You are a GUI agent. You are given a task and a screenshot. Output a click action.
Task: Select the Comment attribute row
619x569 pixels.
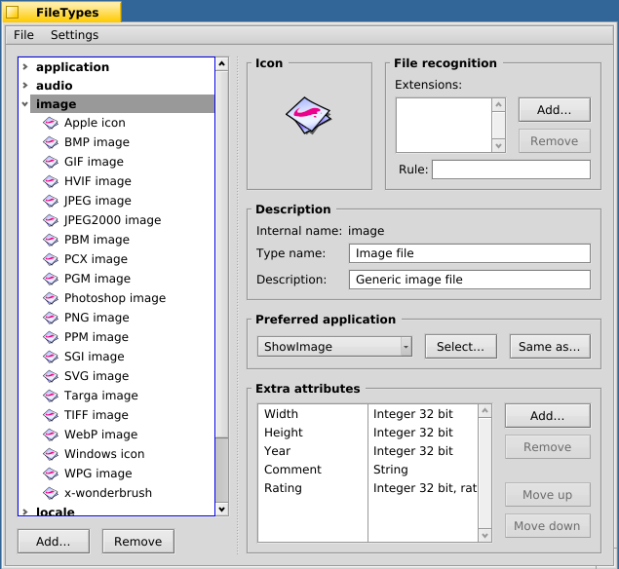[x=368, y=470]
